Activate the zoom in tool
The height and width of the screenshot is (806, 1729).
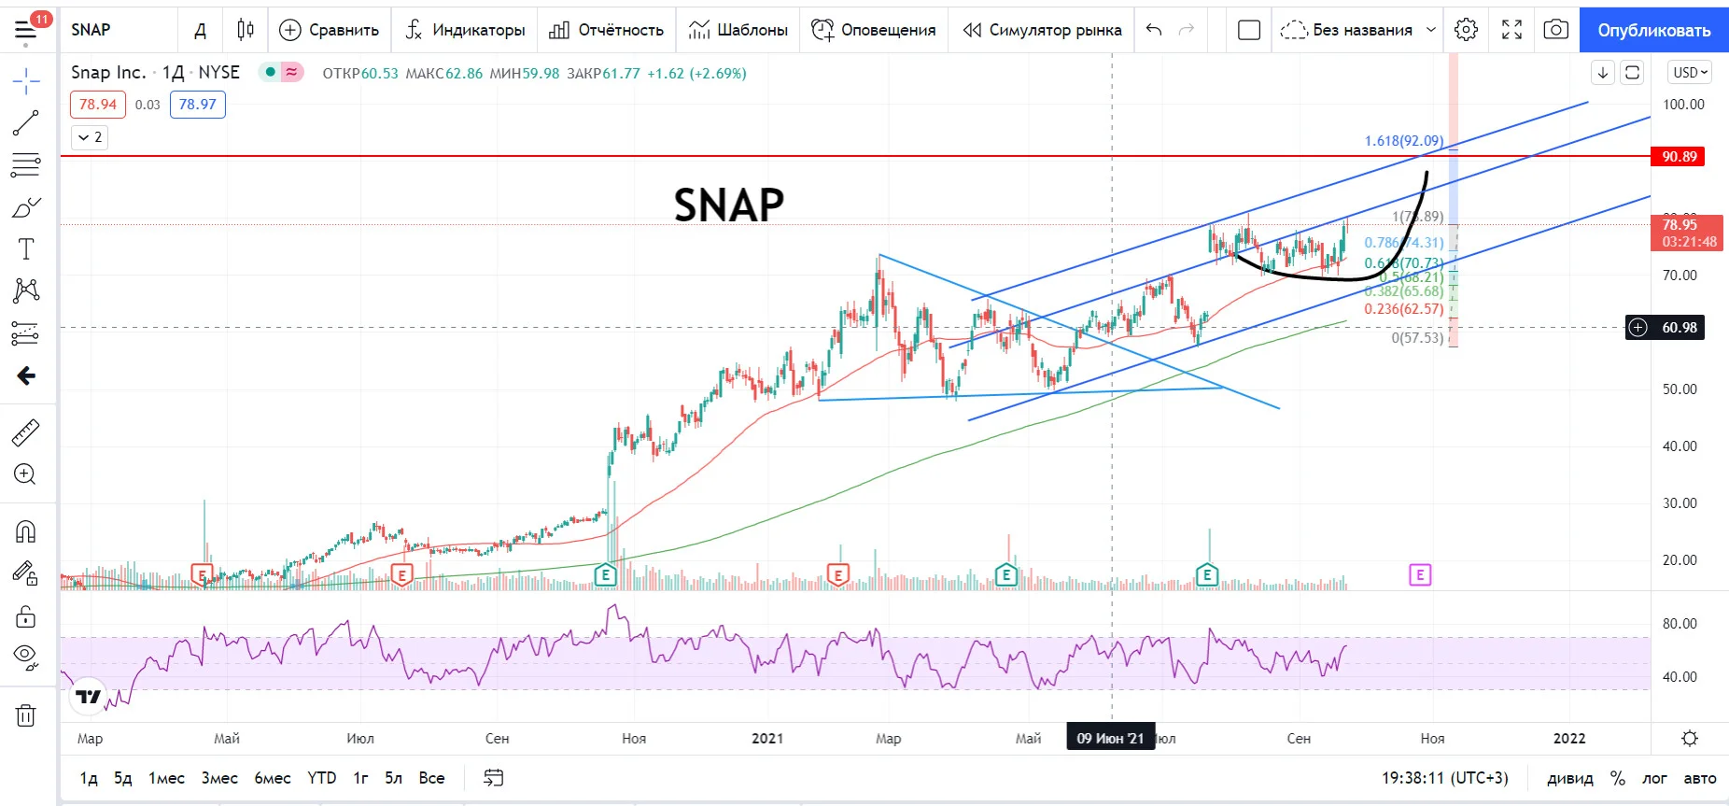pyautogui.click(x=26, y=474)
